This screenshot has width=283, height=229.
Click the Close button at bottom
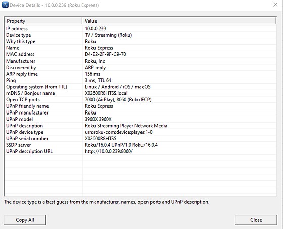click(256, 220)
